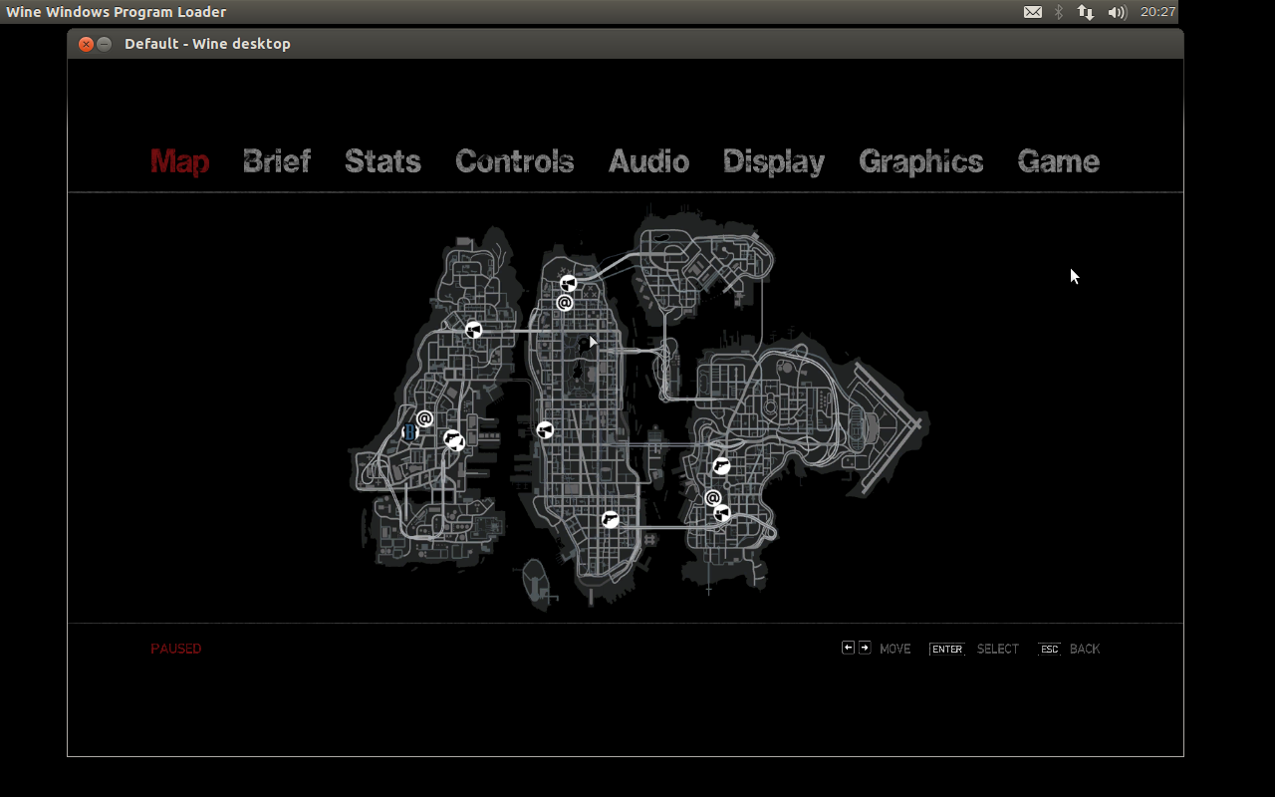Open the Stats tab

click(x=382, y=161)
